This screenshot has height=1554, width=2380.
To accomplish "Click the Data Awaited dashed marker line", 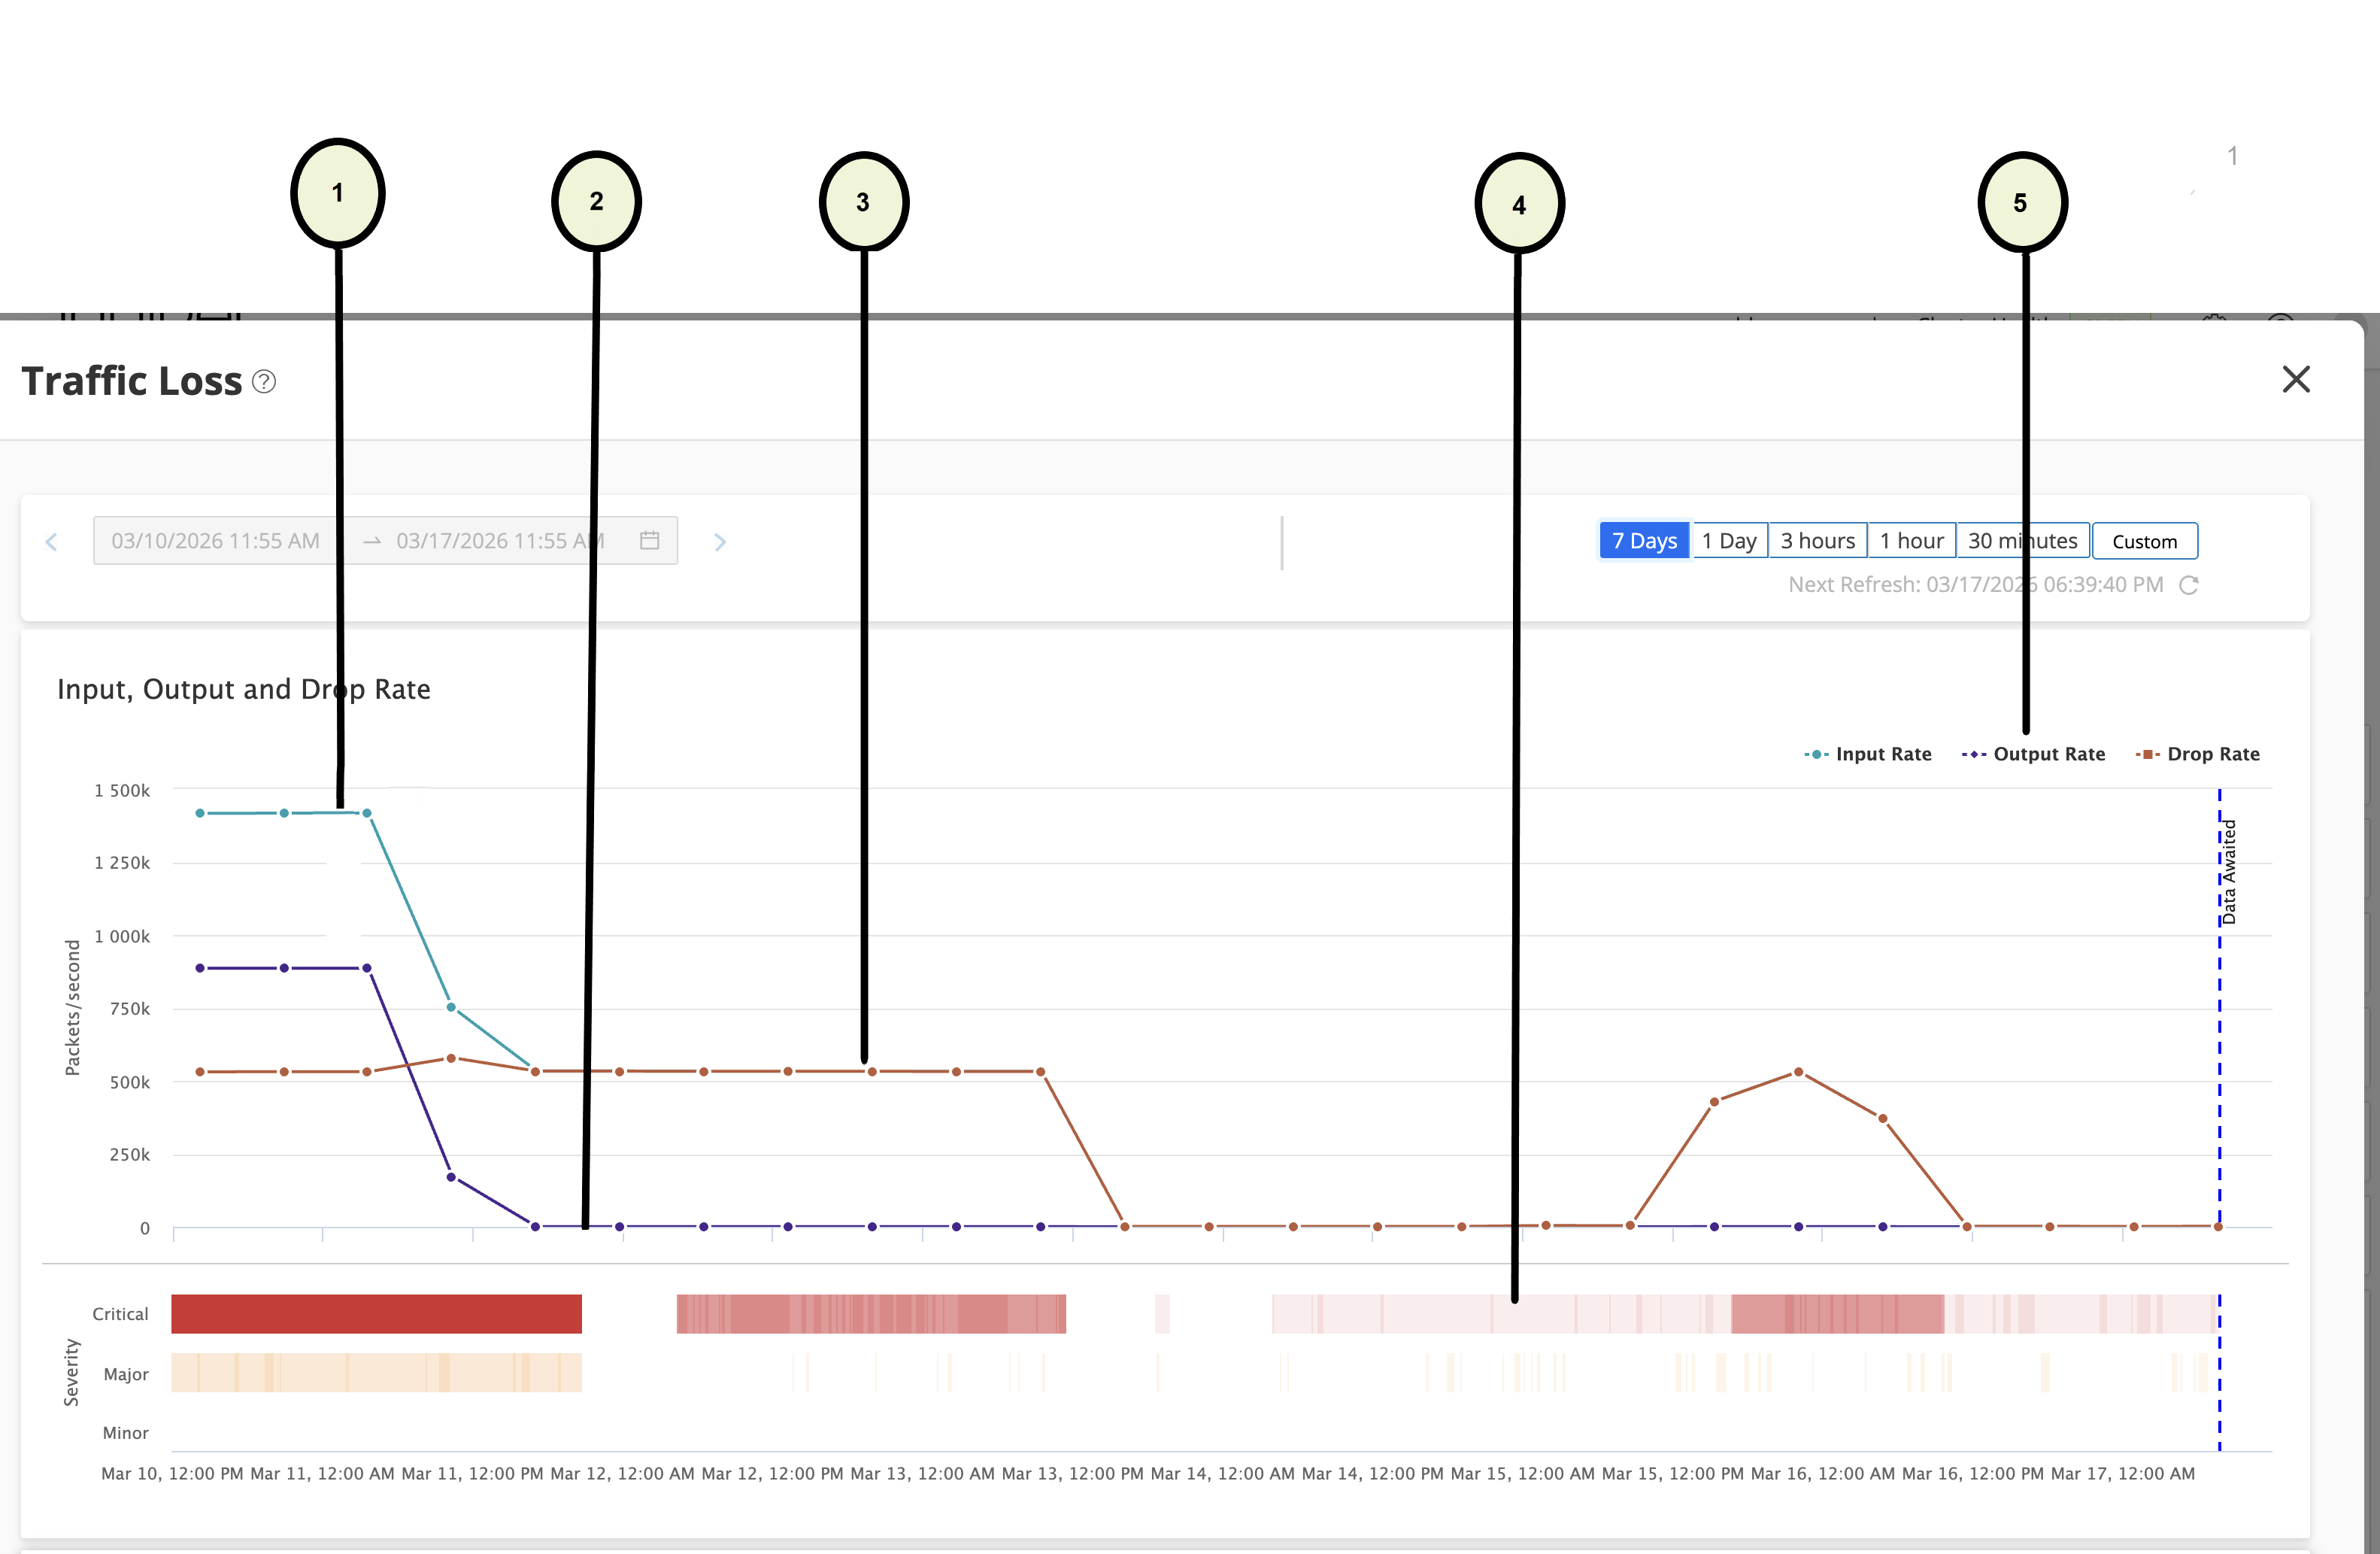I will (2219, 1000).
